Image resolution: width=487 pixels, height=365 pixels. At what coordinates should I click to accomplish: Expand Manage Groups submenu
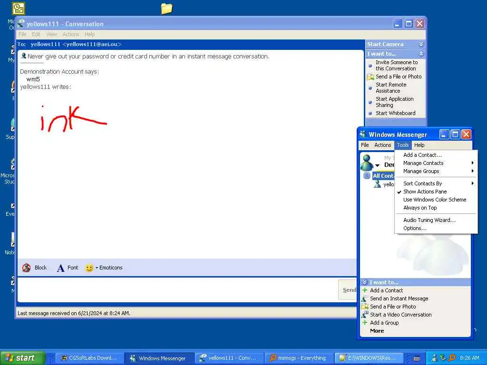click(436, 171)
